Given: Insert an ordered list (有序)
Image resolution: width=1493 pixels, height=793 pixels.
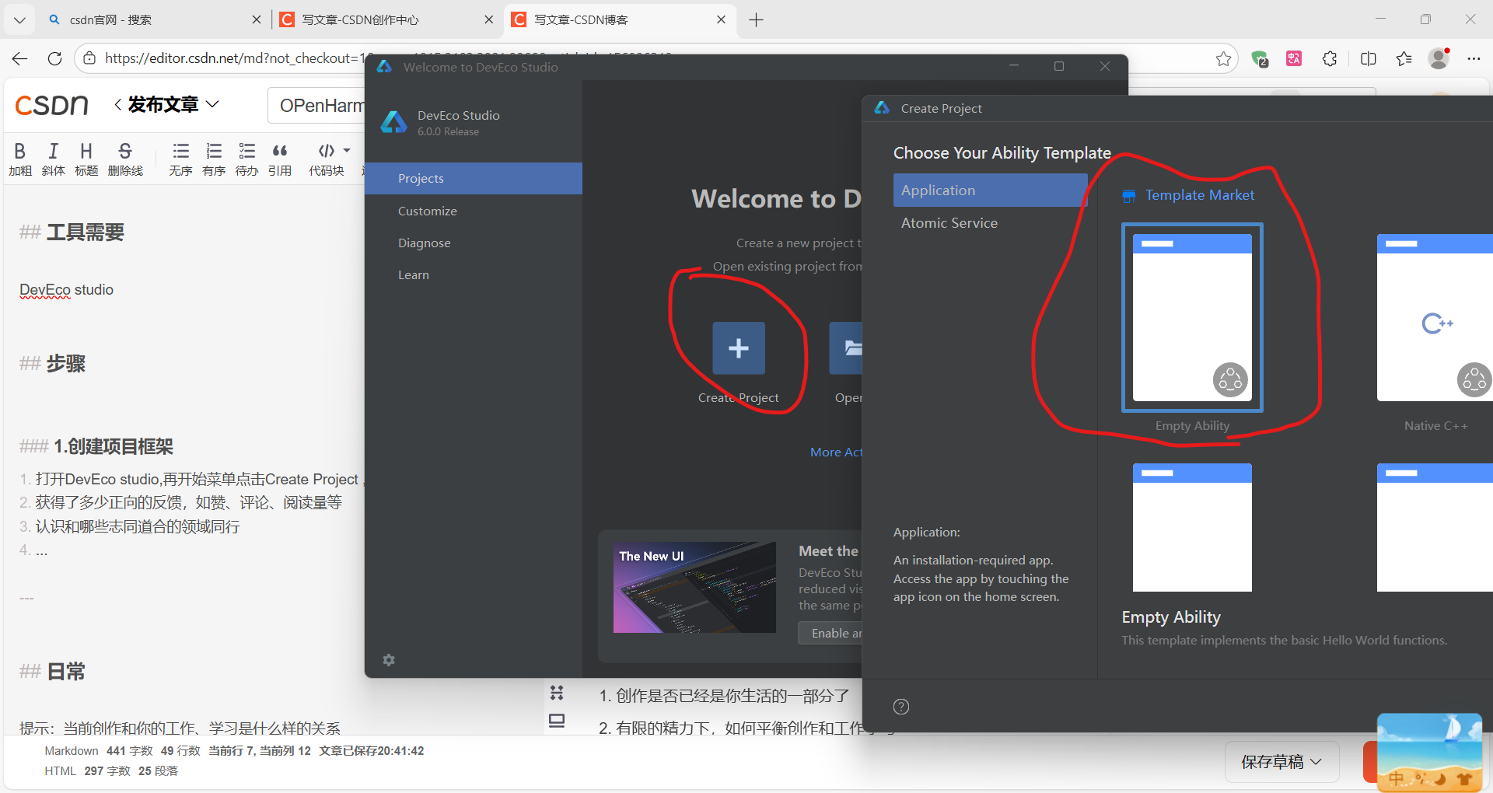Looking at the screenshot, I should 214,159.
